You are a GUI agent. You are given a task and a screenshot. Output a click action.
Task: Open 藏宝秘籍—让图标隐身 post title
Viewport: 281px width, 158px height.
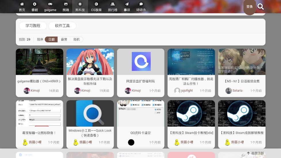pyautogui.click(x=39, y=133)
